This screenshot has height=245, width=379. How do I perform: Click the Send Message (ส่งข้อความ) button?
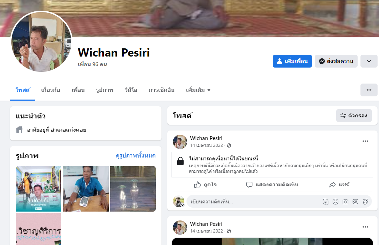pyautogui.click(x=336, y=61)
